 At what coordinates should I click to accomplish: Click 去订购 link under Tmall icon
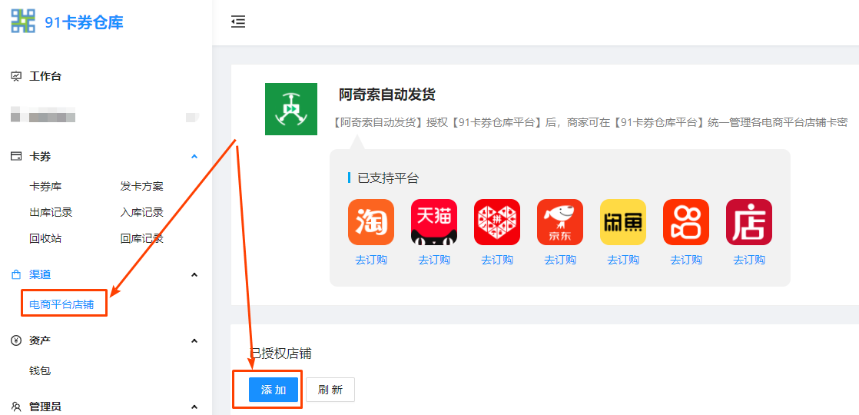[434, 261]
